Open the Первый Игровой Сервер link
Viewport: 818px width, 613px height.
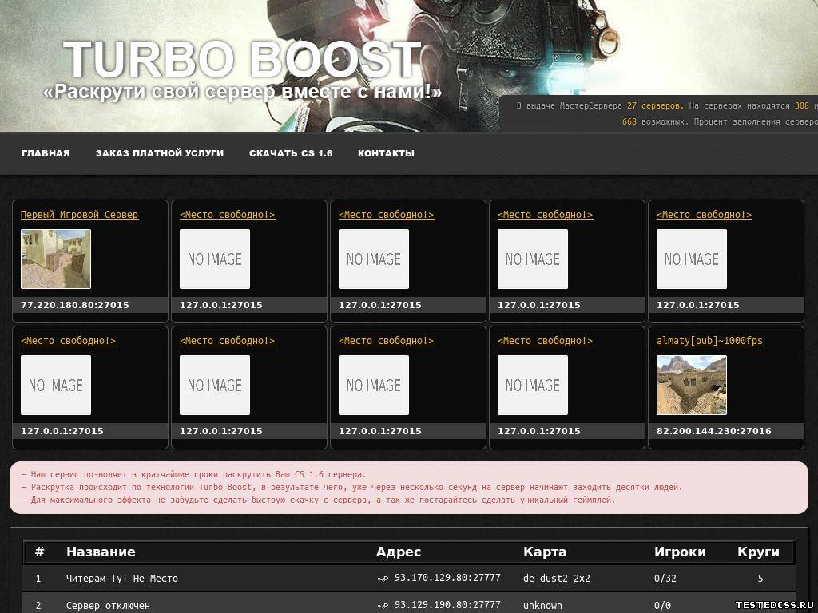coord(79,215)
